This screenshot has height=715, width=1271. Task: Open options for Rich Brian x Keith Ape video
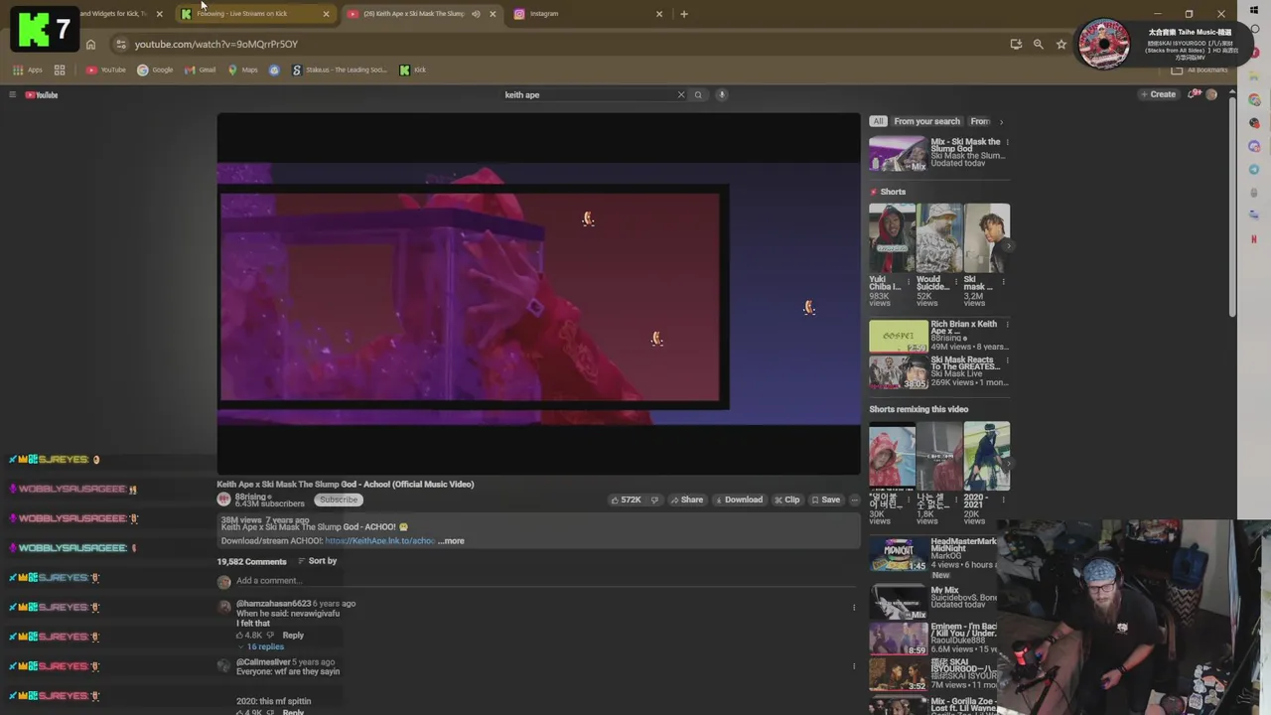(x=1007, y=325)
